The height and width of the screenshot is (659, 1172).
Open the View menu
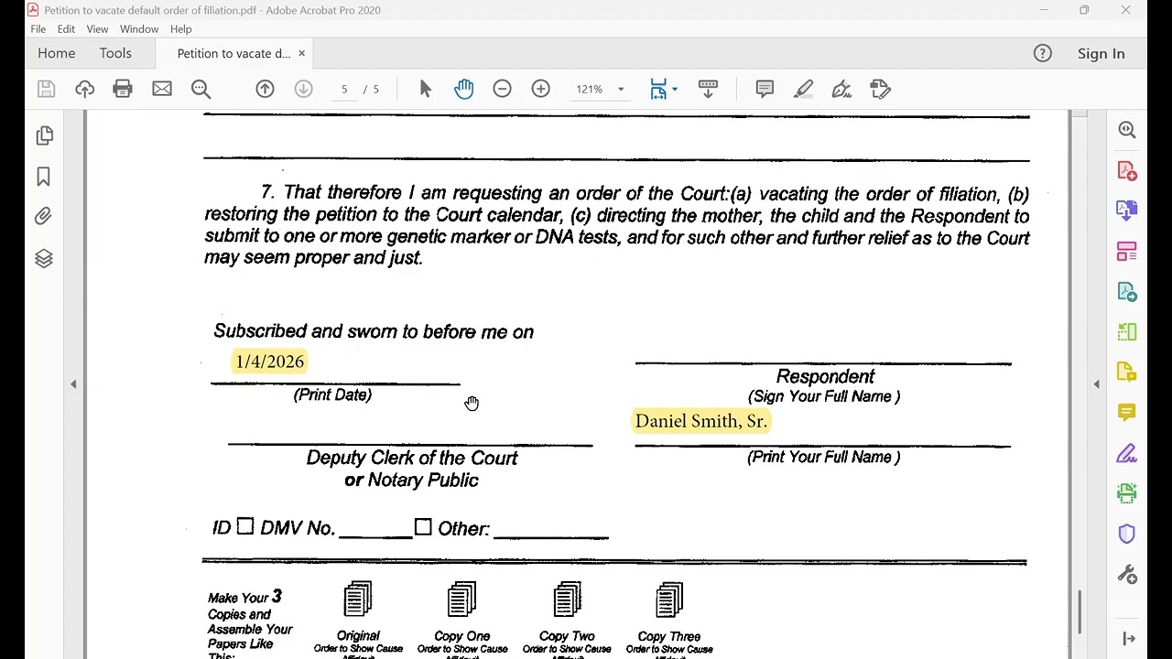(x=97, y=29)
